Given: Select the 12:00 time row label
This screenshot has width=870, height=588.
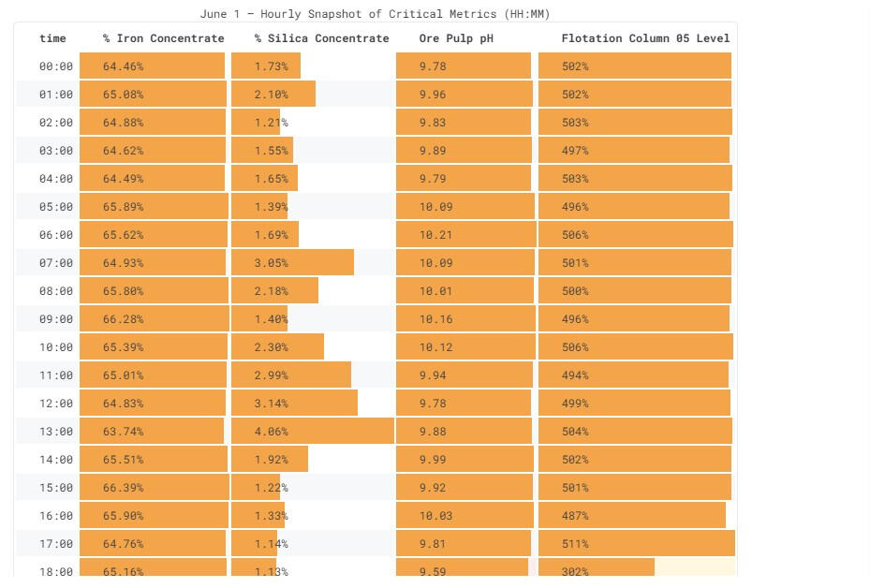Looking at the screenshot, I should (x=56, y=404).
